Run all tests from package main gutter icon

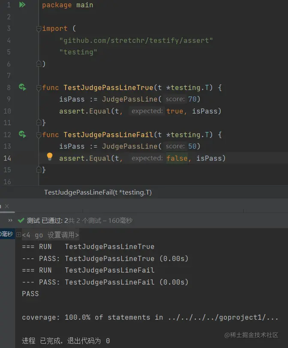[22, 5]
